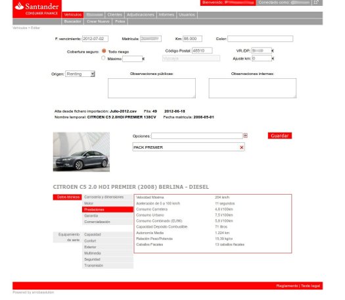This screenshot has height=300, width=345.
Task: Open the Usuarios menu tab
Action: pyautogui.click(x=187, y=14)
